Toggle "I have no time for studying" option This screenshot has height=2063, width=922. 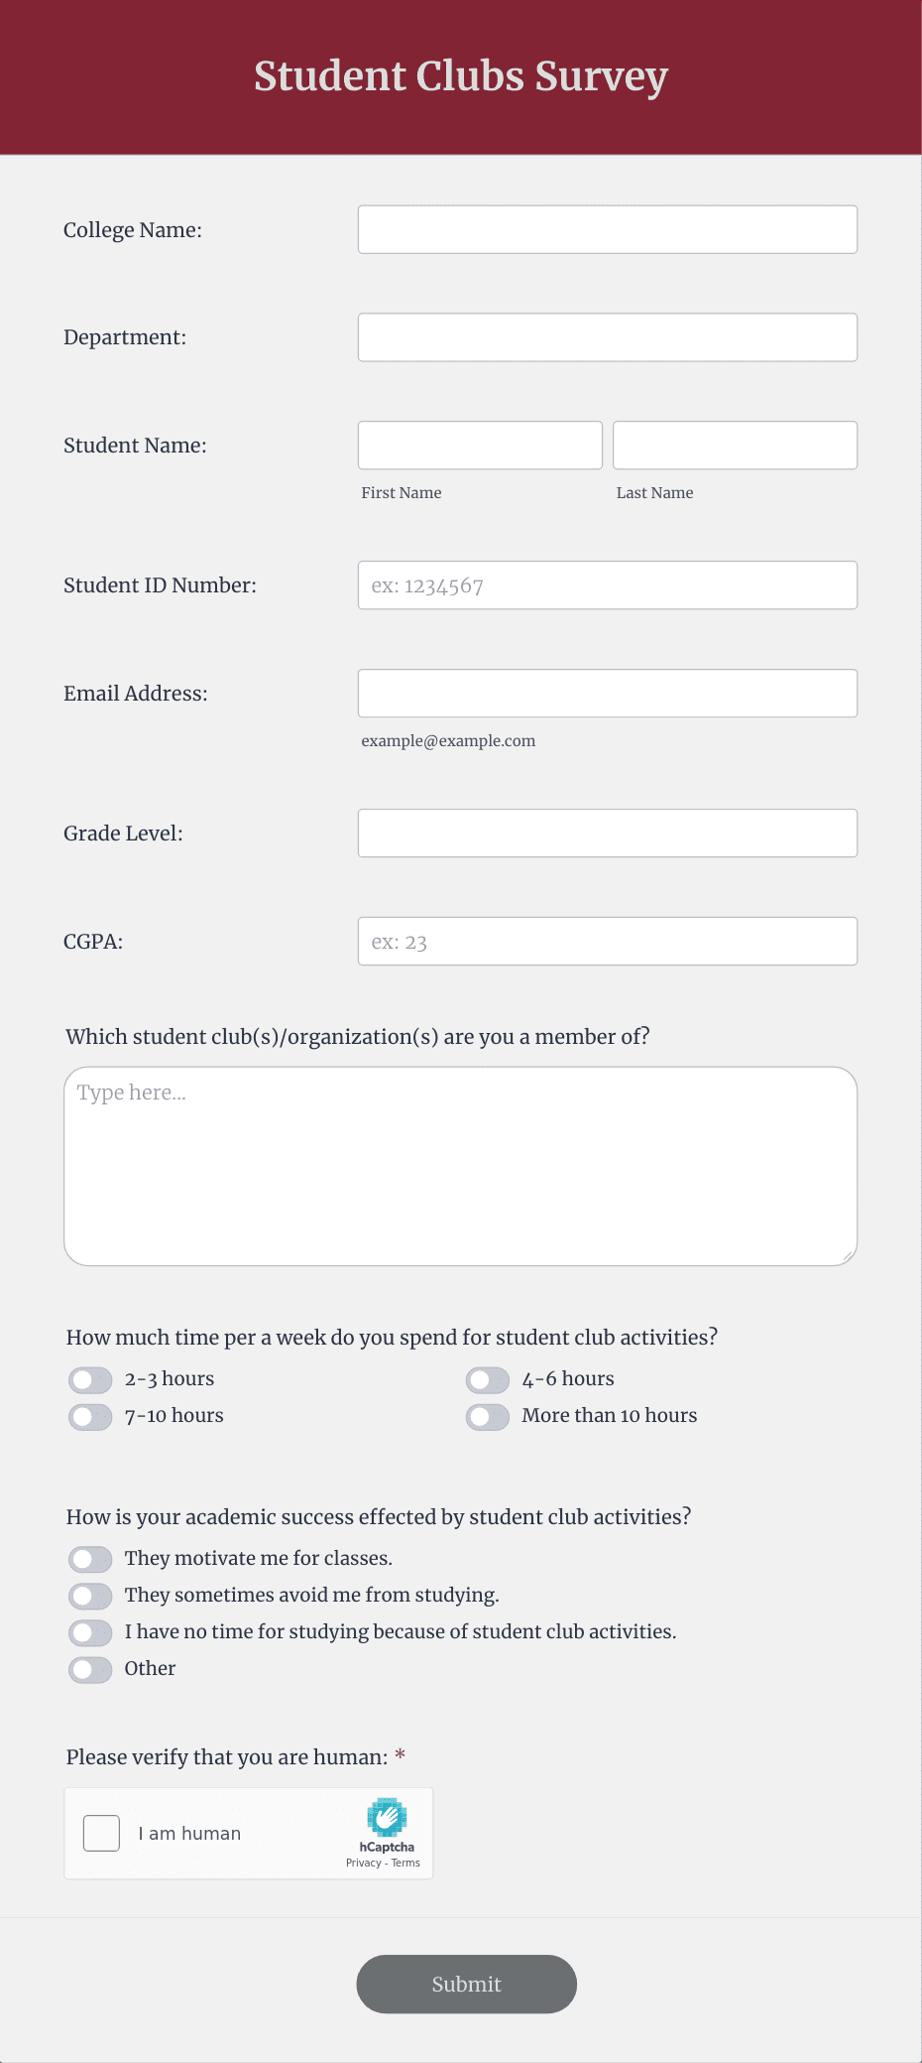[90, 1632]
